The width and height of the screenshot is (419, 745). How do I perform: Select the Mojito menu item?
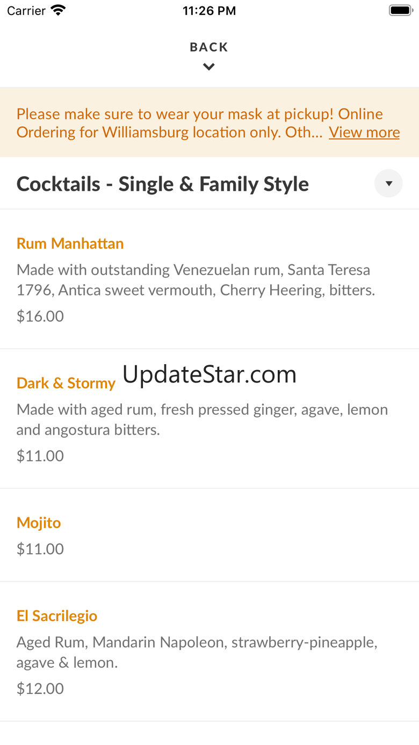click(39, 523)
